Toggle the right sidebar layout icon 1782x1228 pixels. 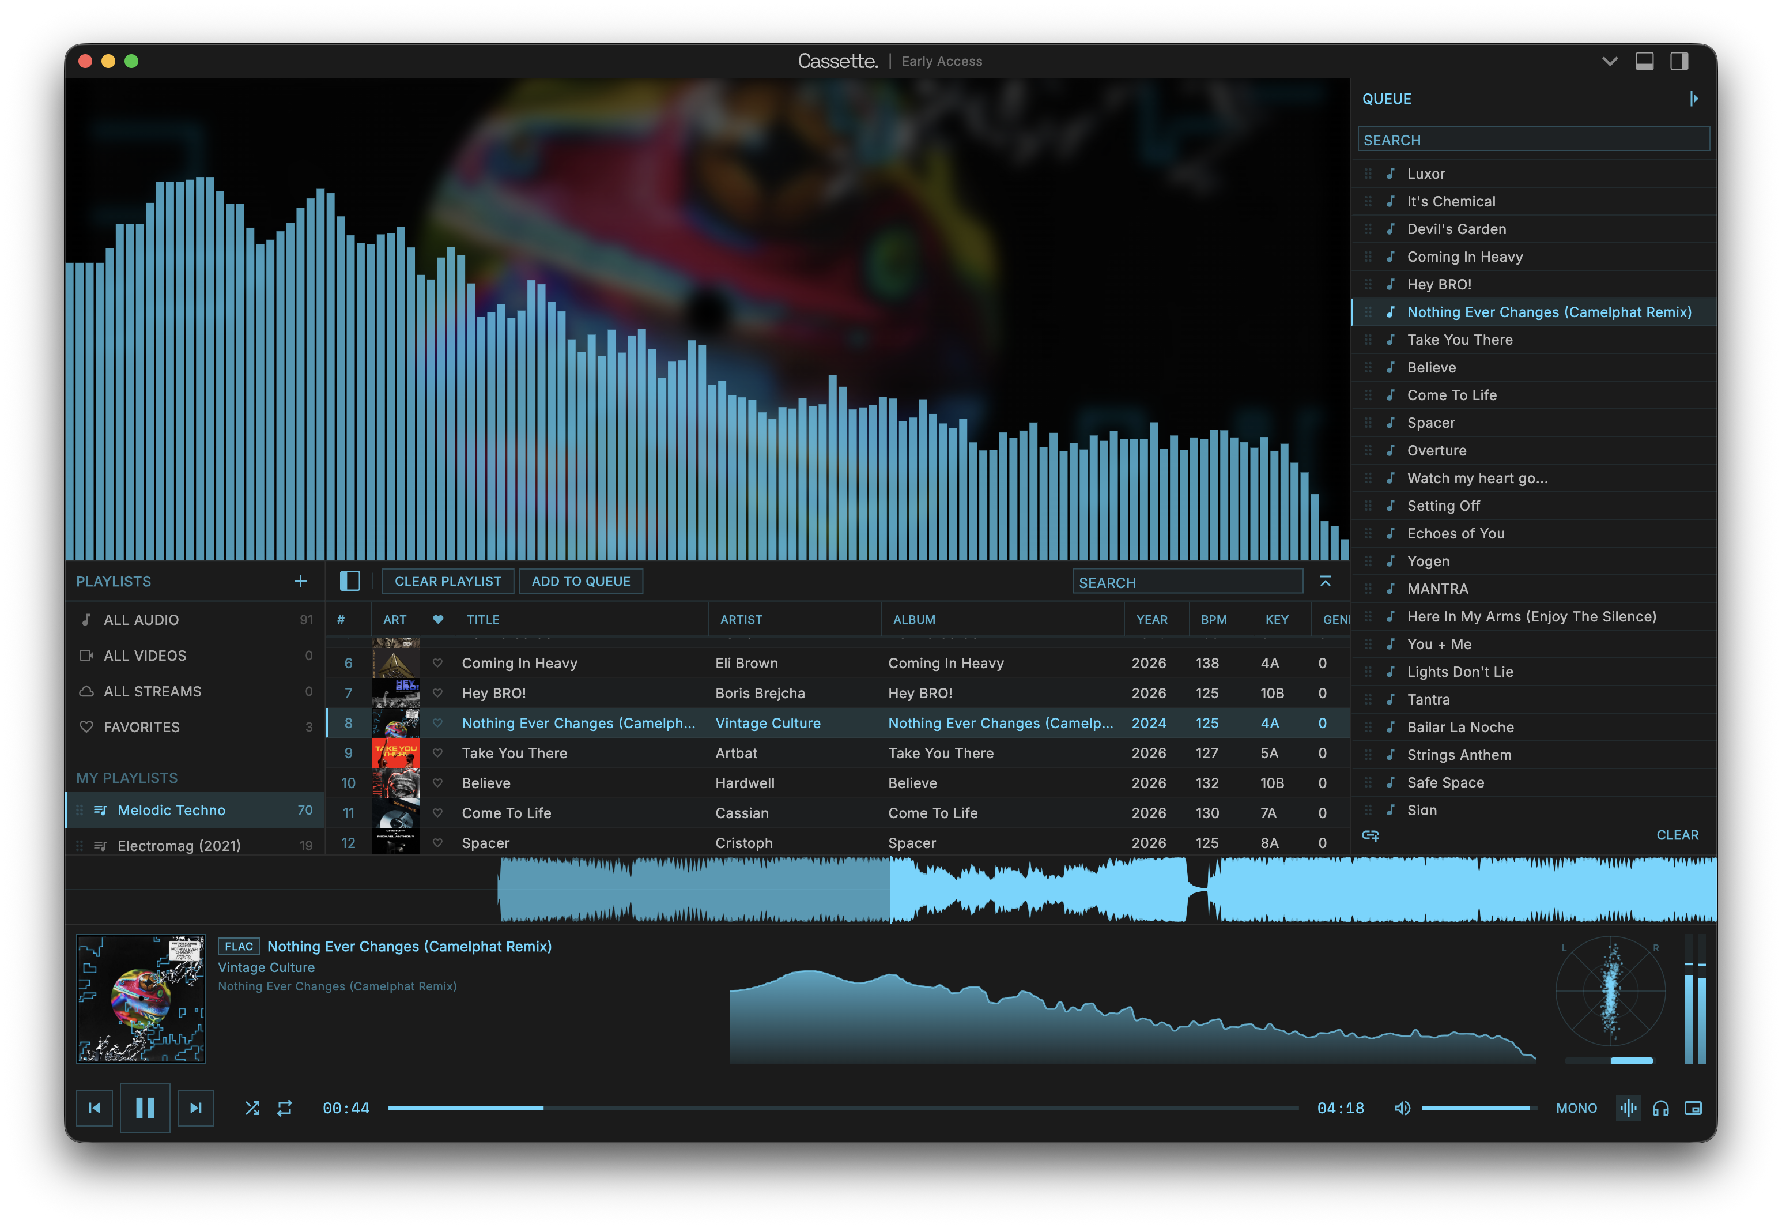[1679, 62]
